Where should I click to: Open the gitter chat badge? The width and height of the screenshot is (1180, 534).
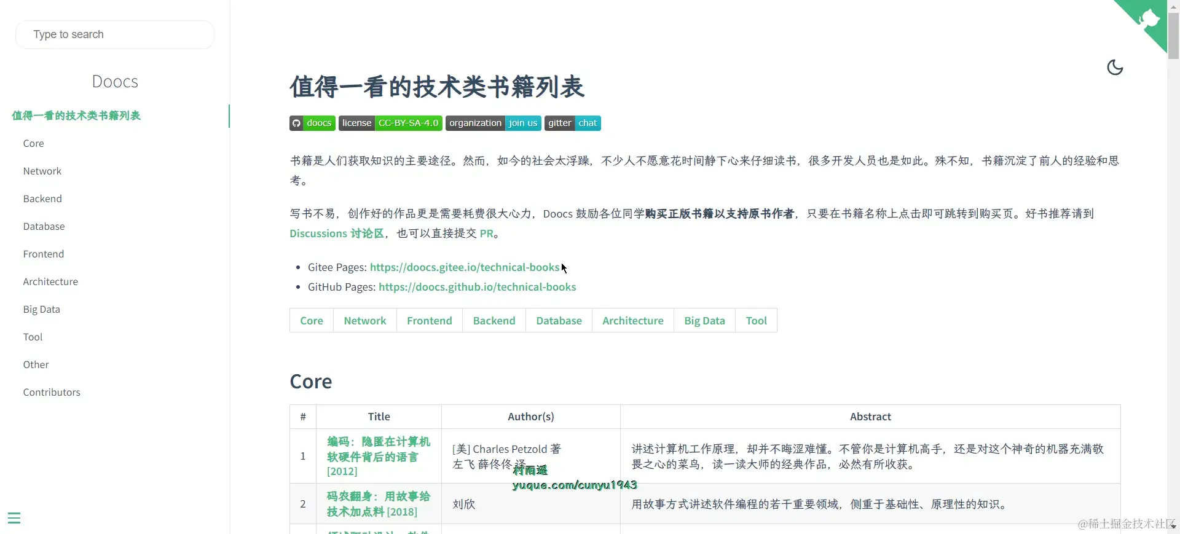pyautogui.click(x=573, y=123)
